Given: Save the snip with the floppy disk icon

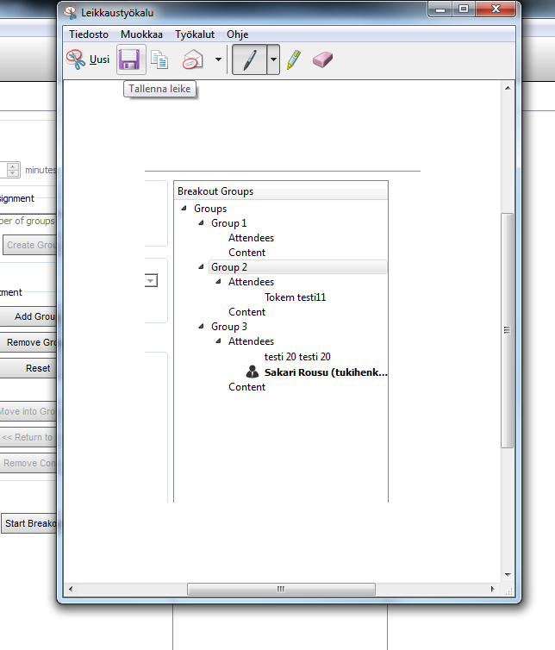Looking at the screenshot, I should pyautogui.click(x=129, y=60).
